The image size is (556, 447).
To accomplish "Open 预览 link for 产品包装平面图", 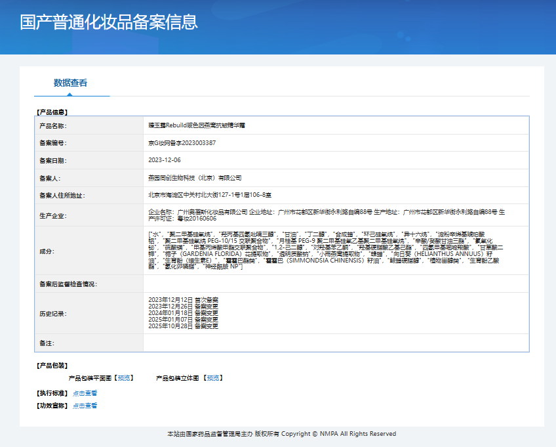I will 124,378.
